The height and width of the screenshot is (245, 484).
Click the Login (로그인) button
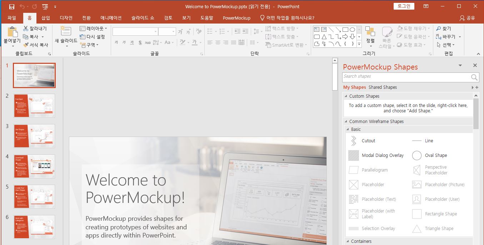pos(404,6)
